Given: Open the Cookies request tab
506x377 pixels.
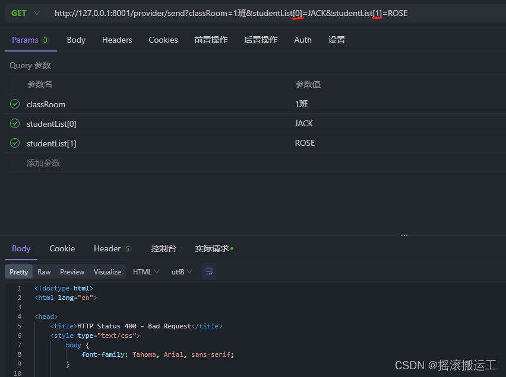Looking at the screenshot, I should (x=163, y=40).
